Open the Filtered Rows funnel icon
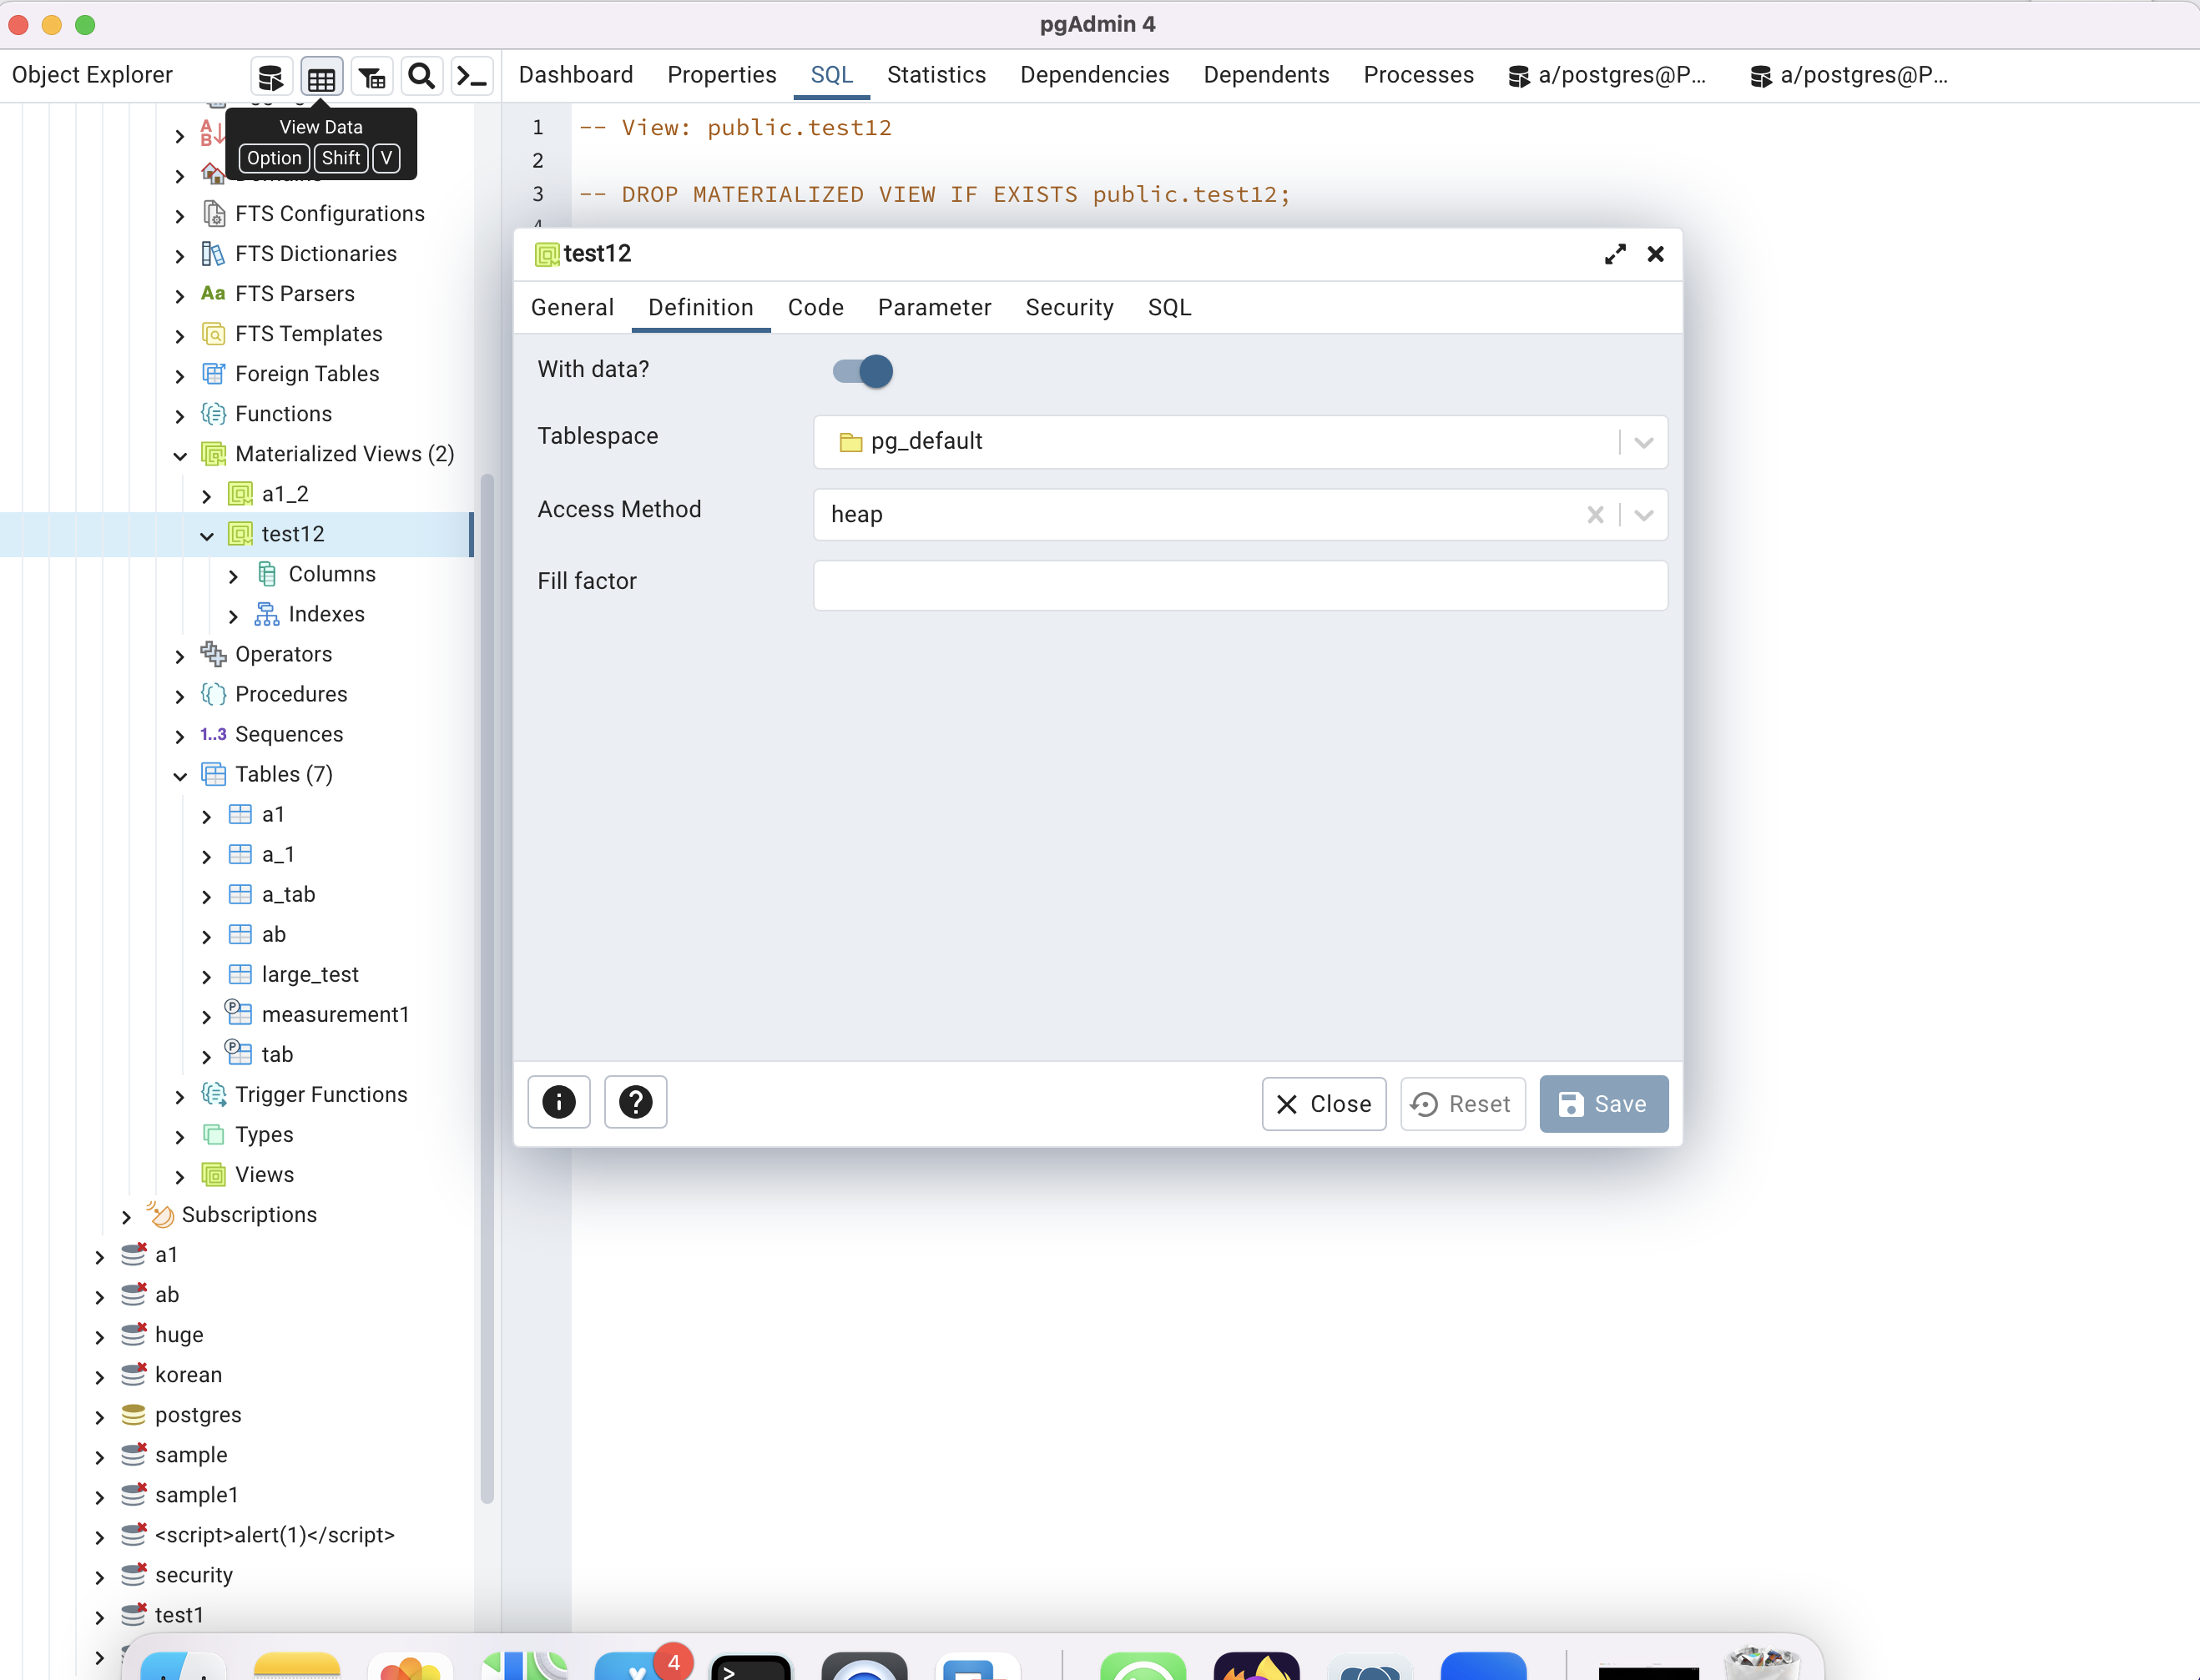2200x1680 pixels. click(371, 75)
